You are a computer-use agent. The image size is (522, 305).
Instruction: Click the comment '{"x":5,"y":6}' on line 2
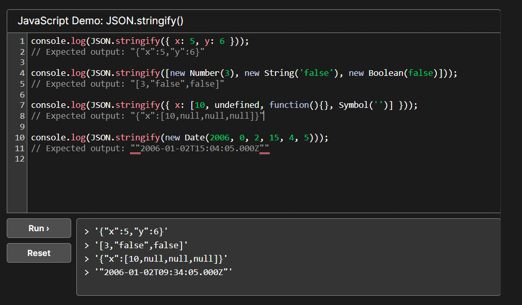pos(168,52)
